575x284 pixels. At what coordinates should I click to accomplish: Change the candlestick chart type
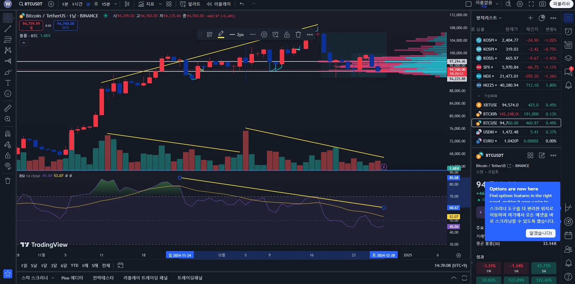click(127, 4)
